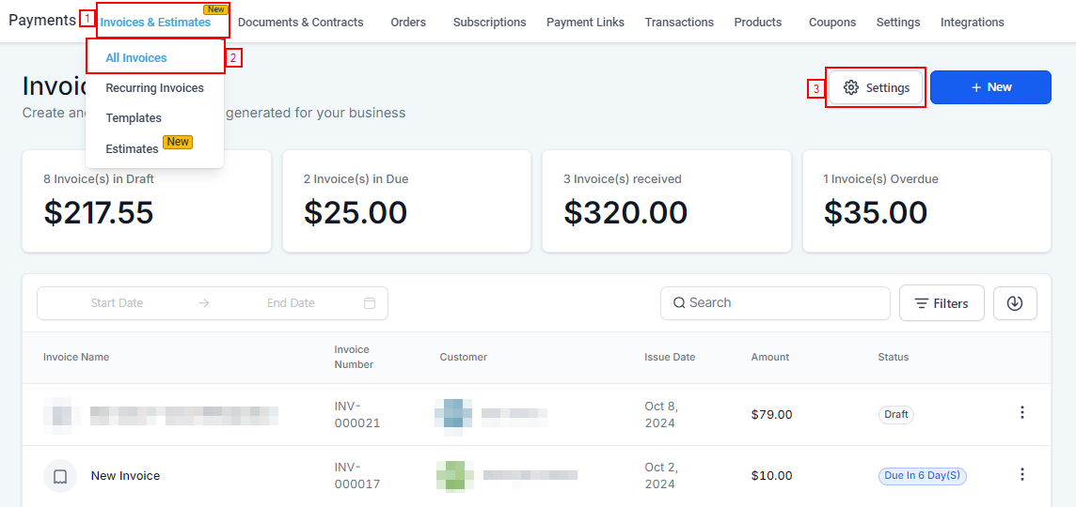Expand the Invoices & Estimates menu
This screenshot has width=1076, height=507.
click(155, 23)
